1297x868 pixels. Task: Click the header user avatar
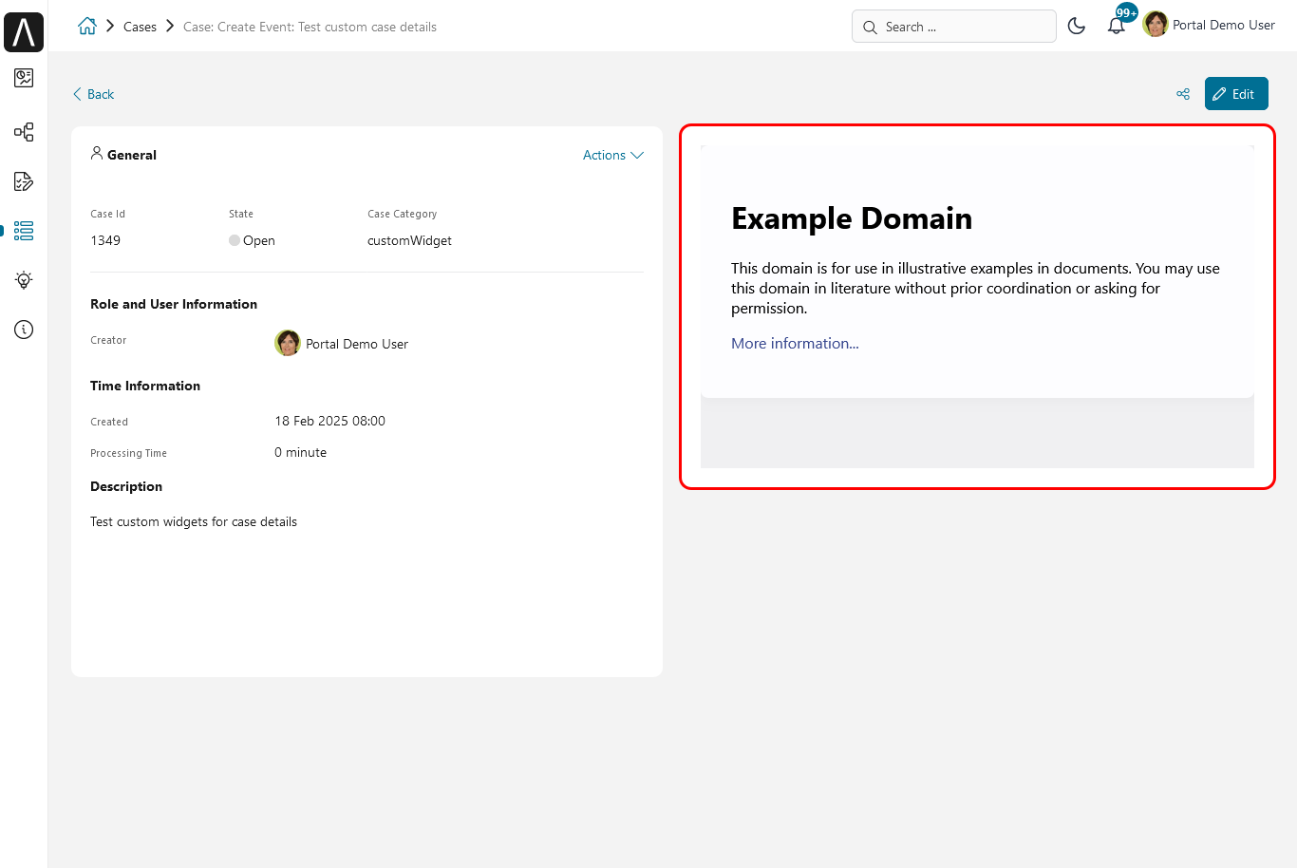point(1156,25)
